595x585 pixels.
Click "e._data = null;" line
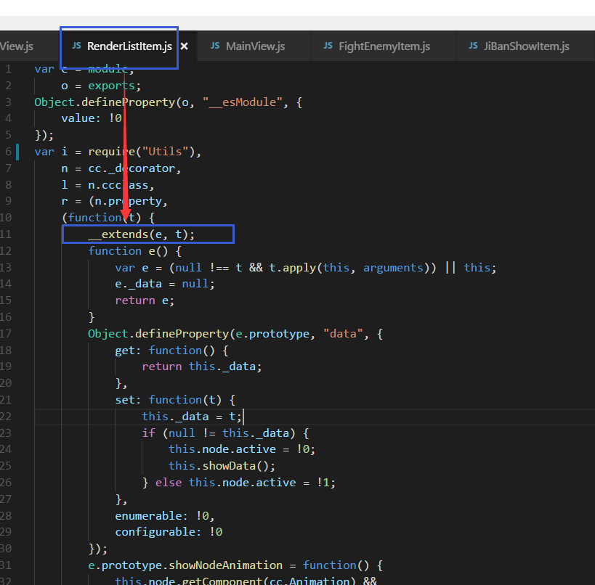pyautogui.click(x=165, y=284)
